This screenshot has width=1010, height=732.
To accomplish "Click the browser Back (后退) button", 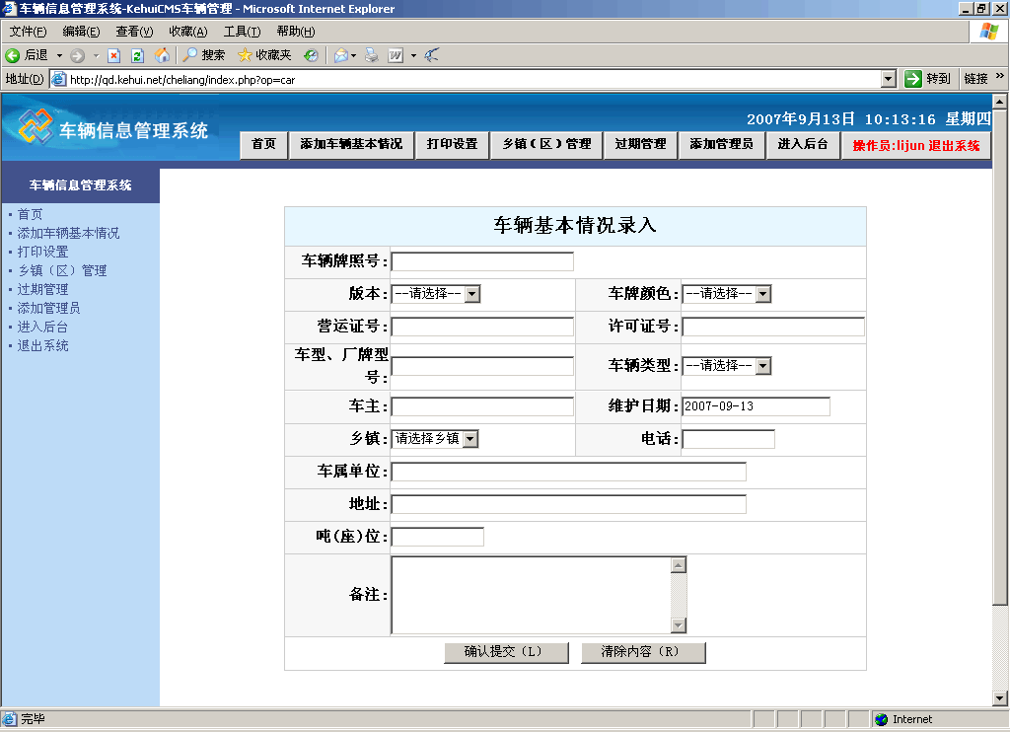I will pos(28,55).
